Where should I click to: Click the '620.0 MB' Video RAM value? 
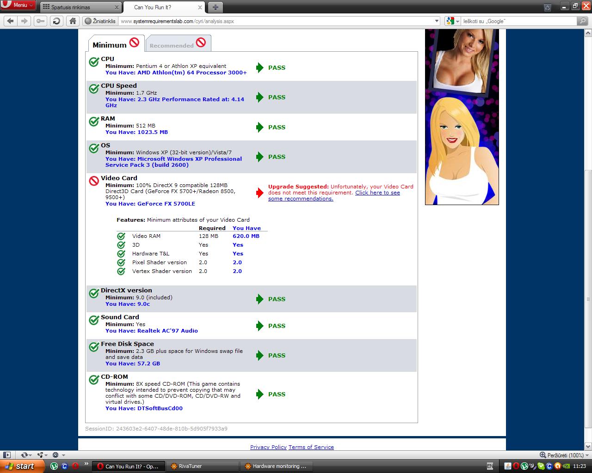pos(246,236)
